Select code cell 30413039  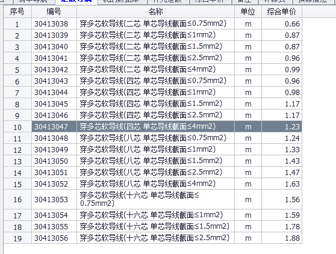54,36
